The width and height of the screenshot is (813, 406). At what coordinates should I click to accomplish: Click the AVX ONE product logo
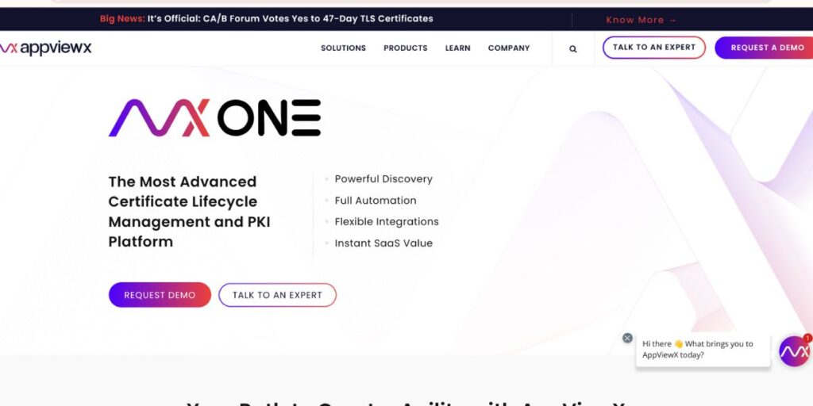point(214,118)
